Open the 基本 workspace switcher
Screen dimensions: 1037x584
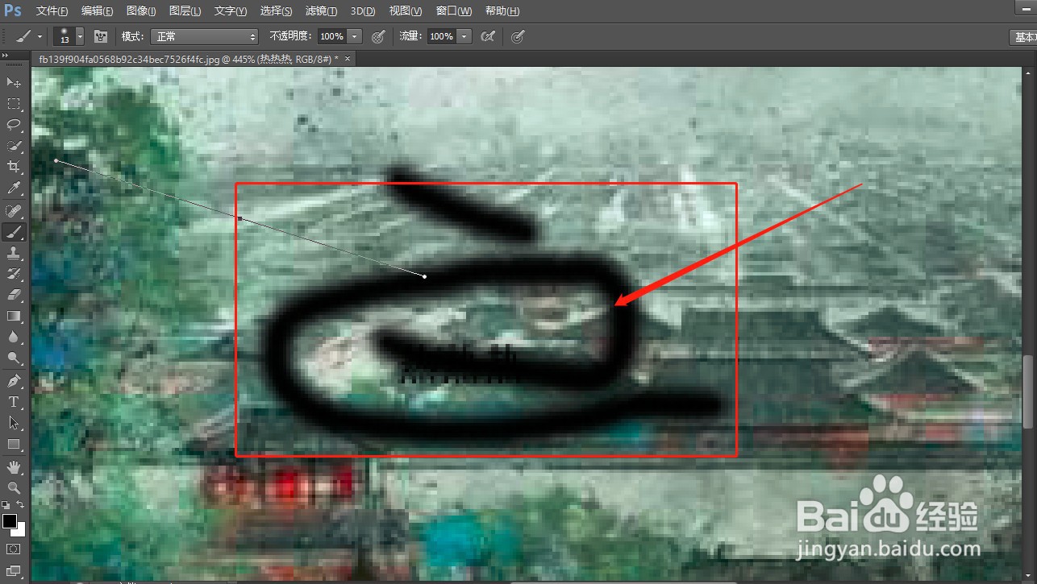pos(1023,37)
